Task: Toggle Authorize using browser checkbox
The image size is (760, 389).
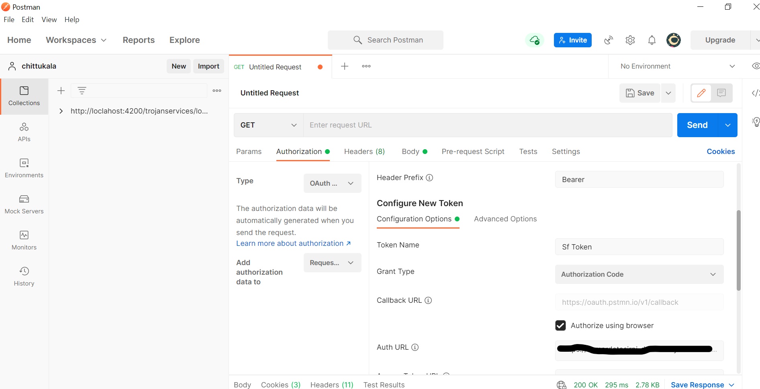Action: click(x=560, y=325)
